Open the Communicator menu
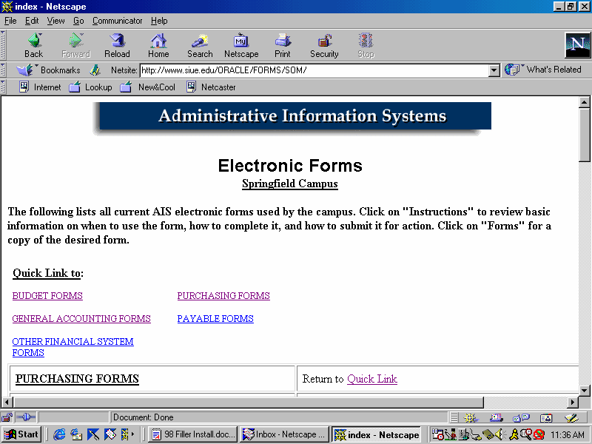Screen dimensions: 592x444 [118, 21]
